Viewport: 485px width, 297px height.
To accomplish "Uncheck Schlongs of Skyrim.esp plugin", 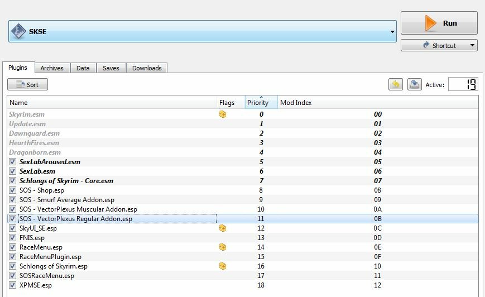I will 12,266.
